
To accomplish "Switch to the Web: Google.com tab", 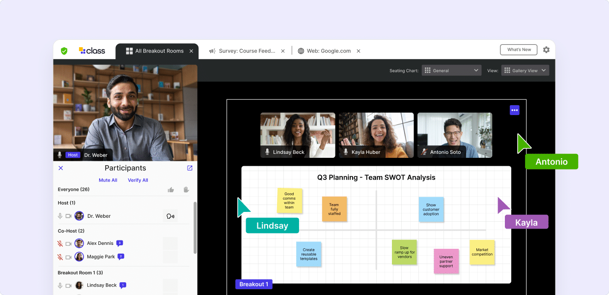I will click(328, 51).
